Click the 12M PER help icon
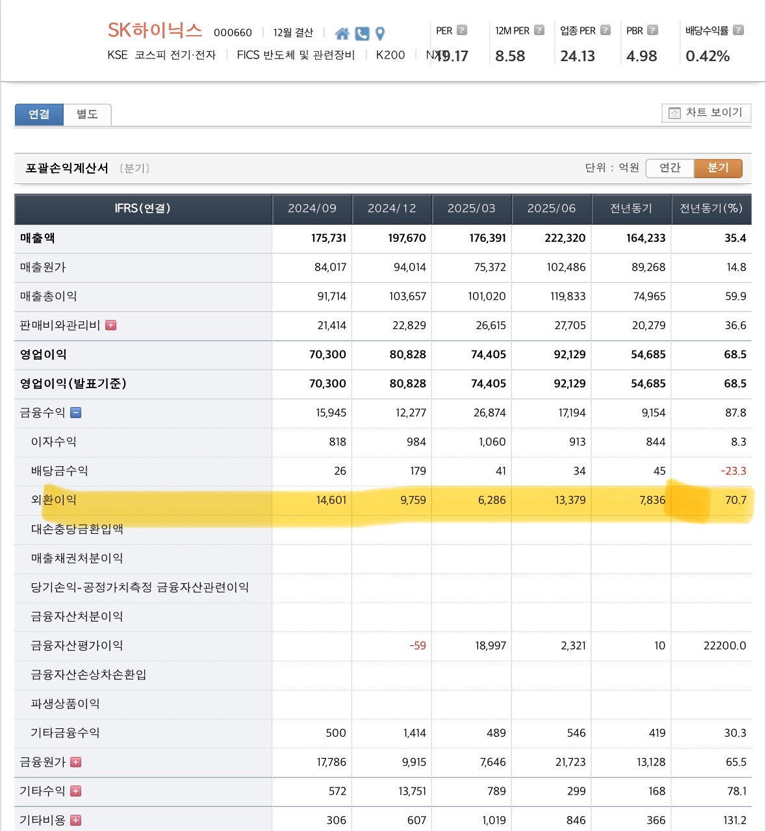Viewport: 766px width, 831px height. tap(539, 30)
